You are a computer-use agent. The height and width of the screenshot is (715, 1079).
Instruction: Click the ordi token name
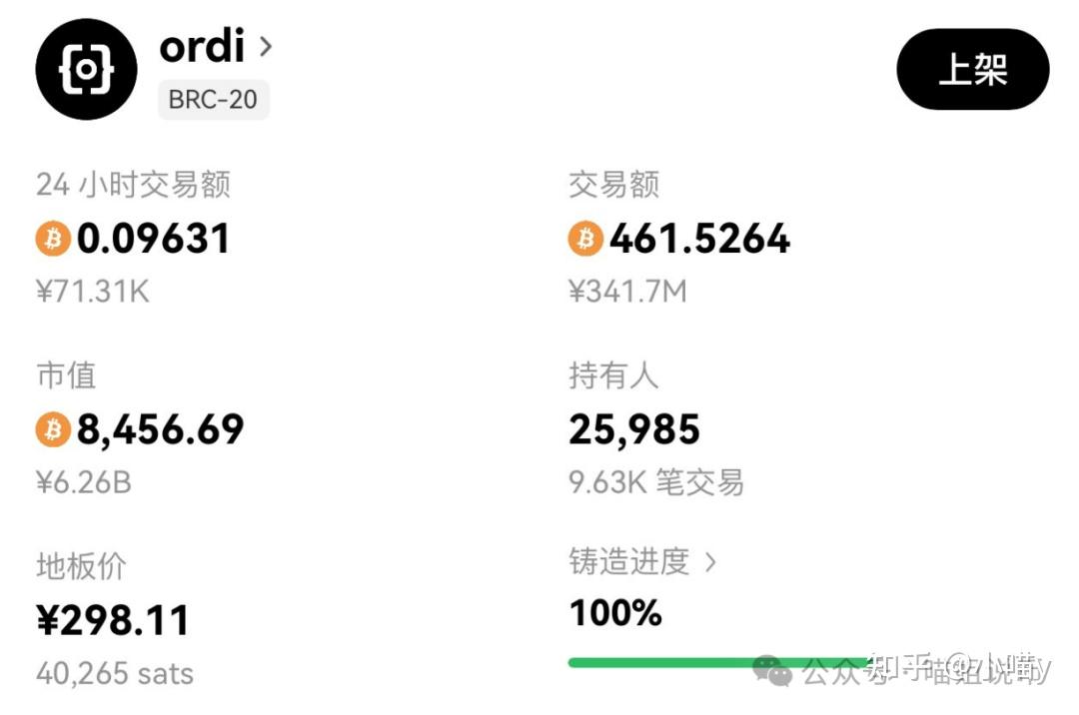(x=202, y=46)
